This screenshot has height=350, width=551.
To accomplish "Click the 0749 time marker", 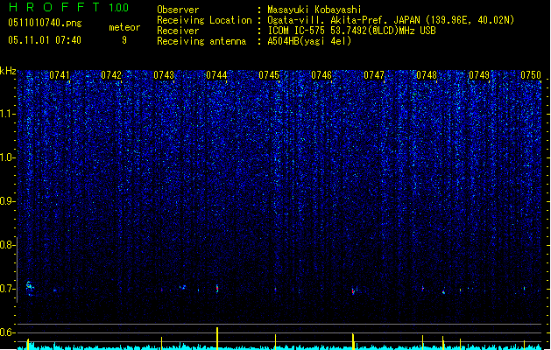I will tap(479, 75).
